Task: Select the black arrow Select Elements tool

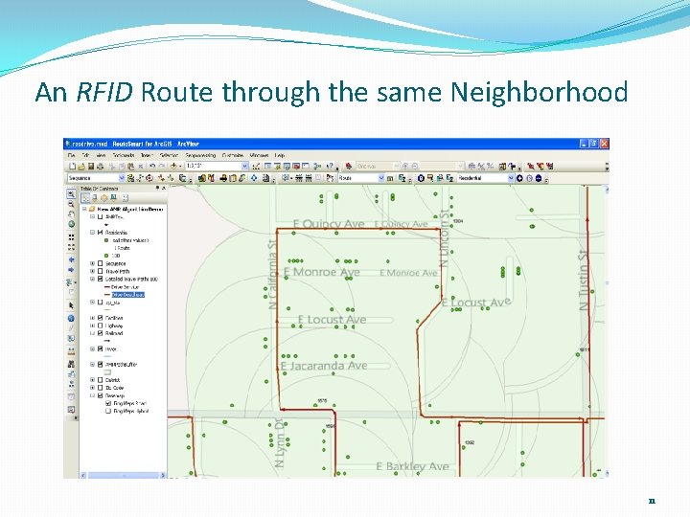Action: point(71,305)
